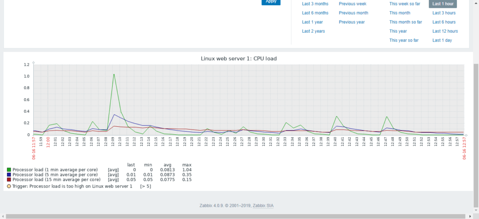The width and height of the screenshot is (479, 219).
Task: Click the CPU load peak at 12:09
Action: [x=114, y=74]
